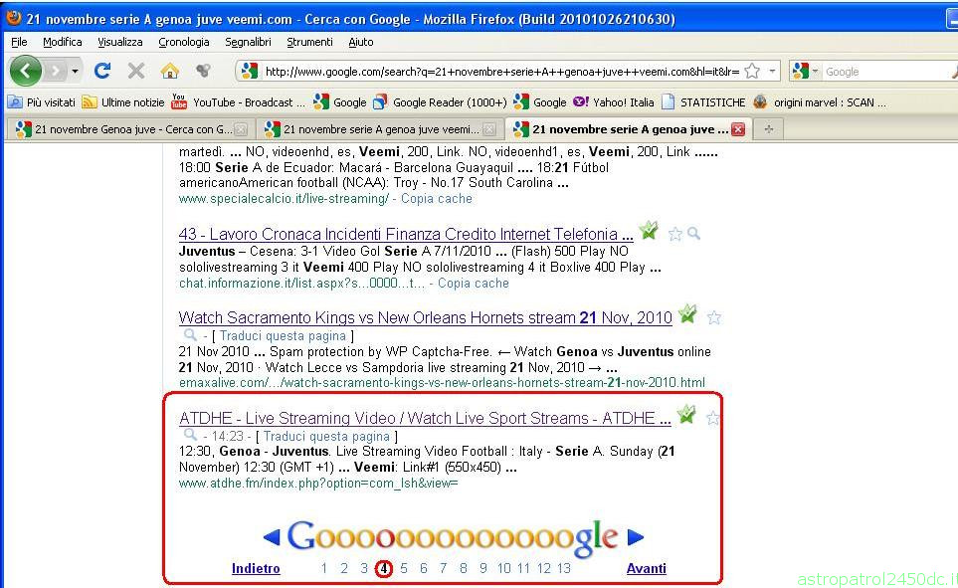The height and width of the screenshot is (588, 958).
Task: Star the ATDHE result
Action: point(712,418)
